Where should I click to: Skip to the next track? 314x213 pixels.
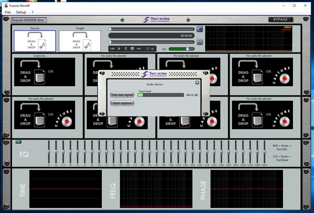(139, 49)
